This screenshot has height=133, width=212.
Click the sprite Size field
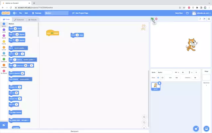pyautogui.click(x=177, y=77)
